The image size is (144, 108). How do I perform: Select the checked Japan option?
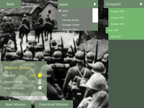[75, 11]
